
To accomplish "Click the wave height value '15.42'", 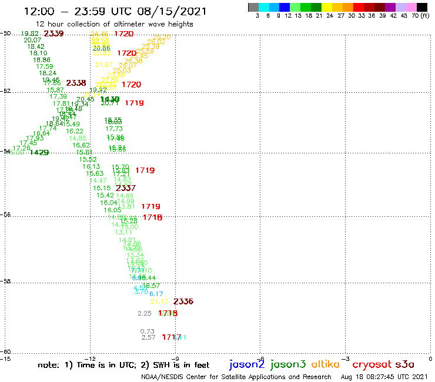I will (105, 195).
